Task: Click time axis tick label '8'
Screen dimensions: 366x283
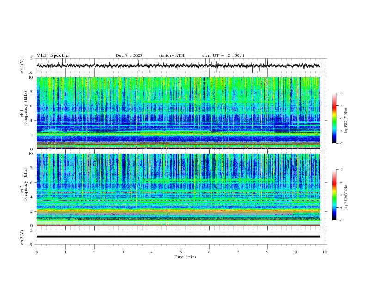Action: click(267, 252)
